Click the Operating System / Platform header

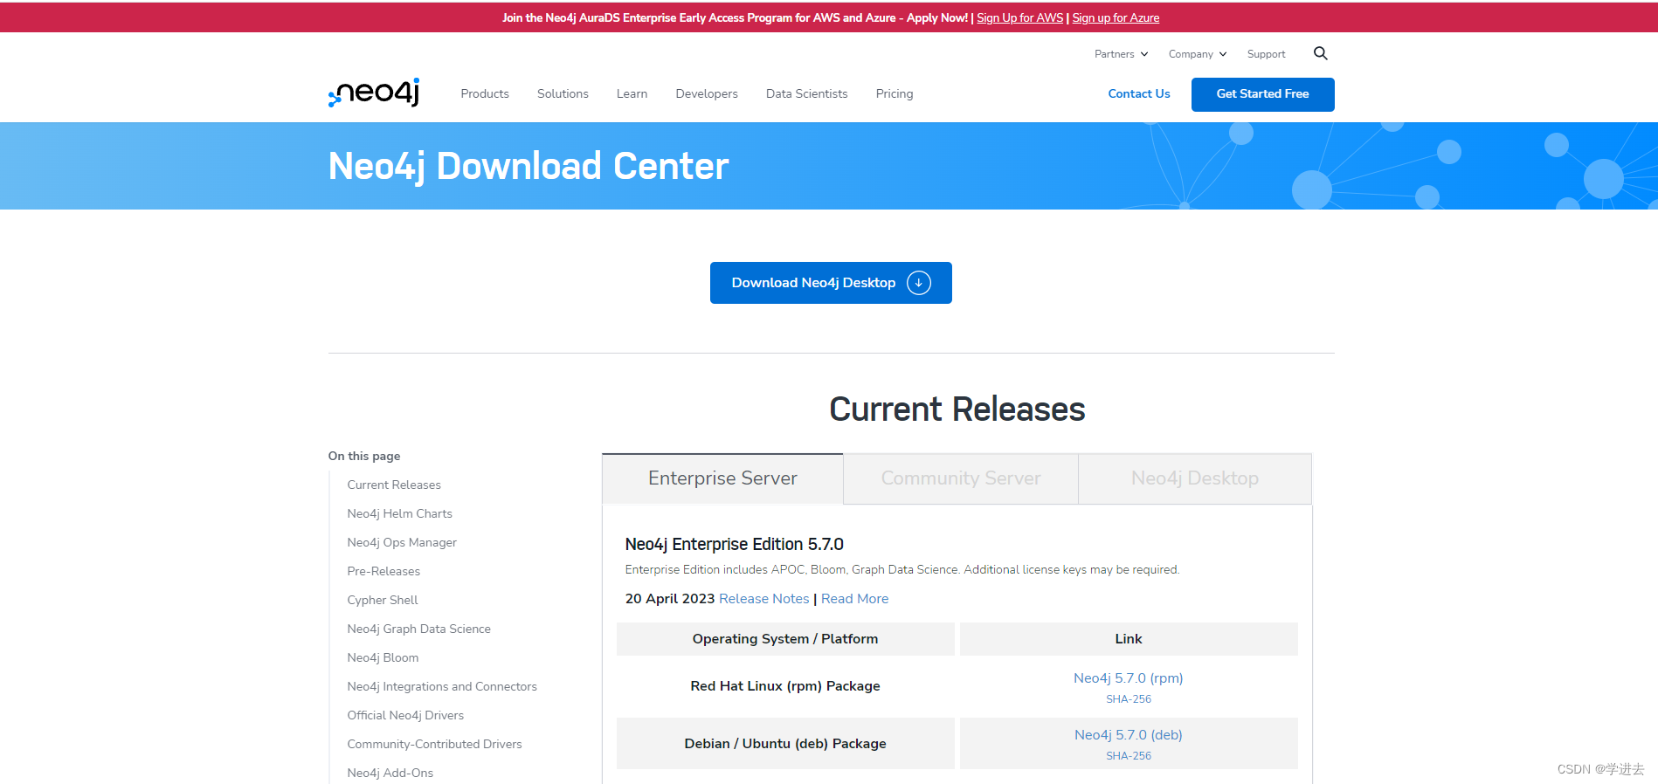coord(785,639)
